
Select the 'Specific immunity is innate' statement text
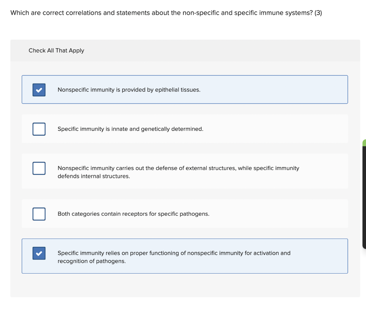130,129
